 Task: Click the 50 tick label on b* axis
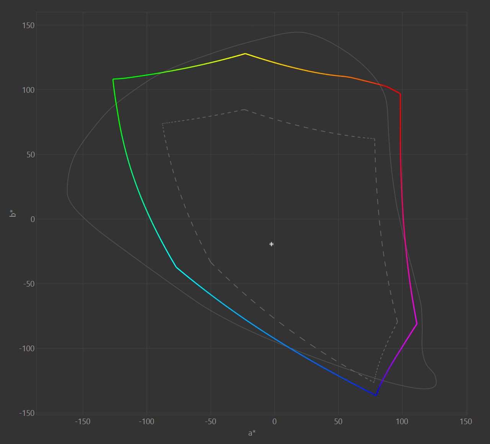click(30, 155)
